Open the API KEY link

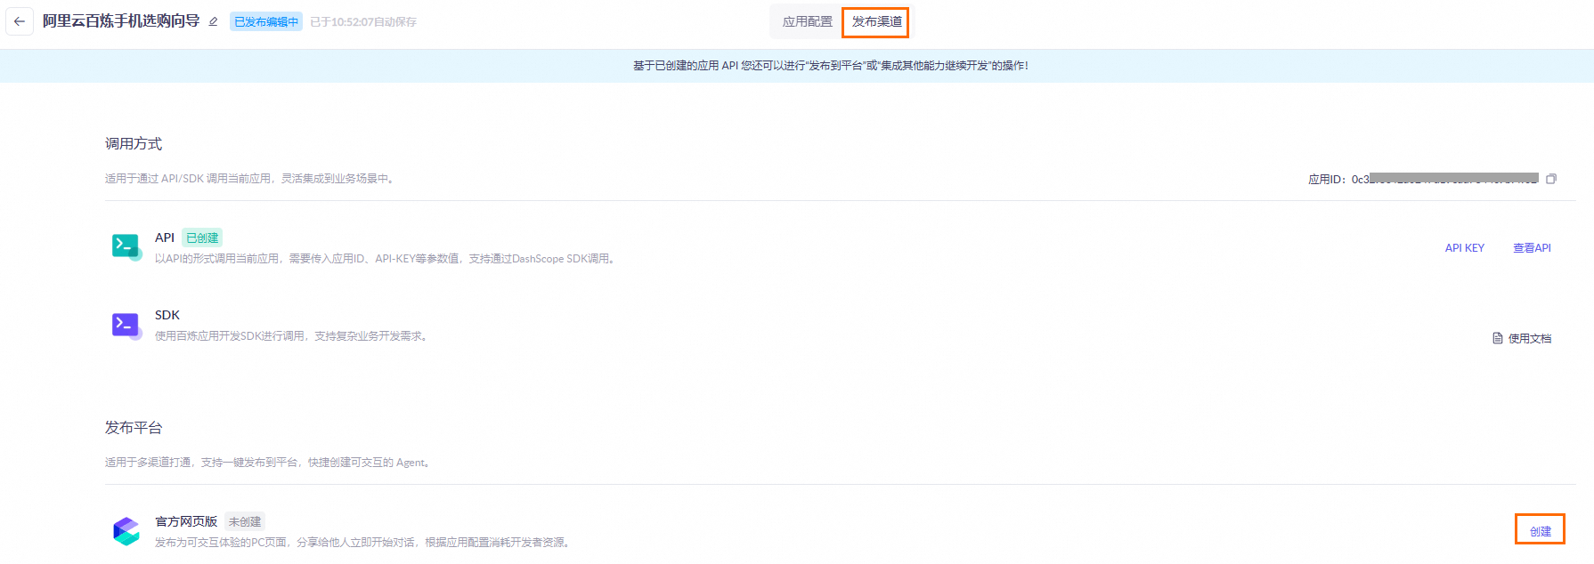point(1464,248)
